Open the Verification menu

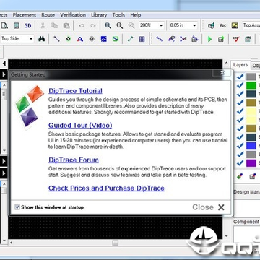click(73, 15)
